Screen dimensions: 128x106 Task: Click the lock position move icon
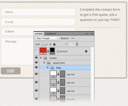(x=50, y=44)
